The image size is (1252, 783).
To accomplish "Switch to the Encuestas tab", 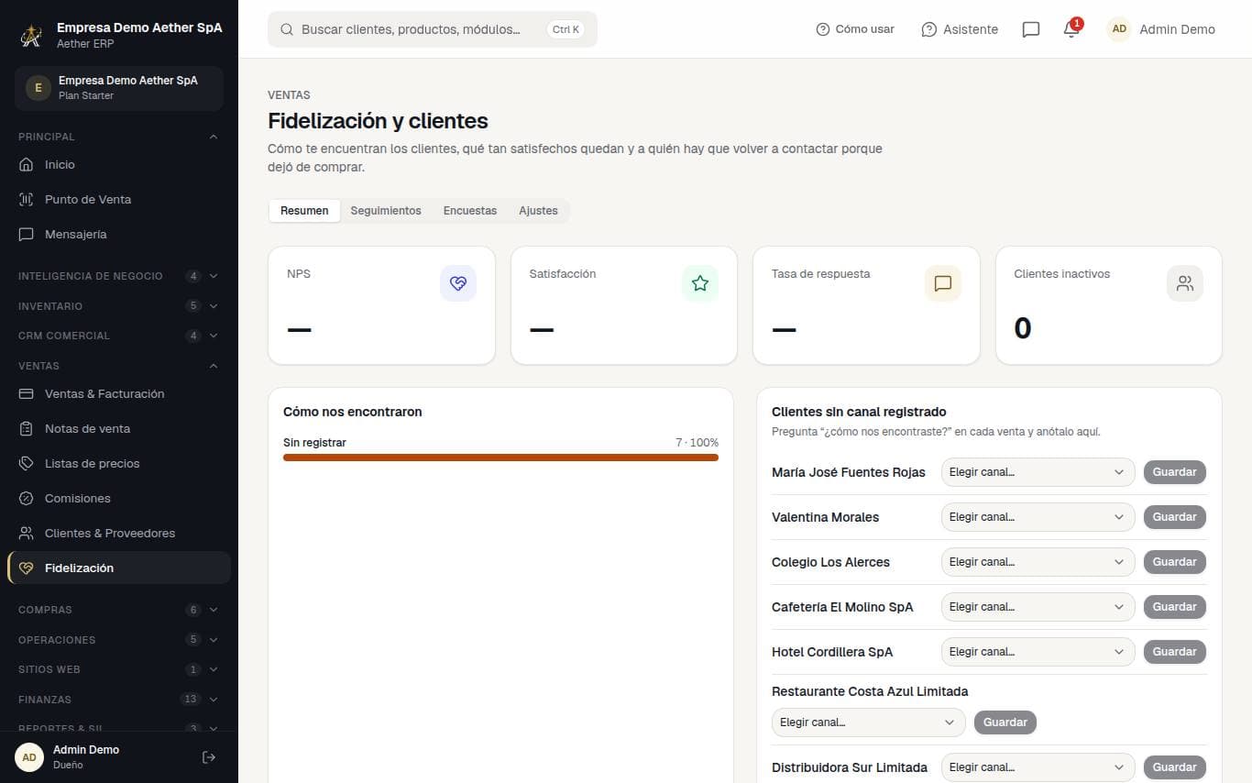I will click(x=470, y=211).
